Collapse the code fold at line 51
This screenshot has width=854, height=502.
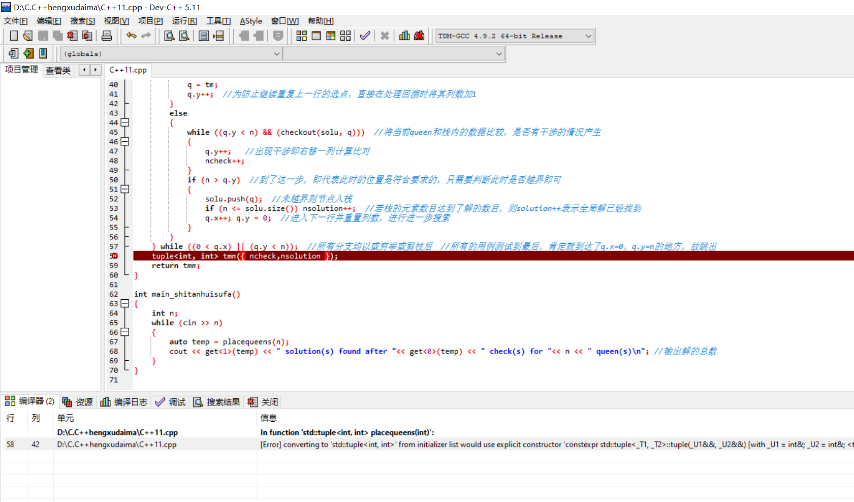125,189
